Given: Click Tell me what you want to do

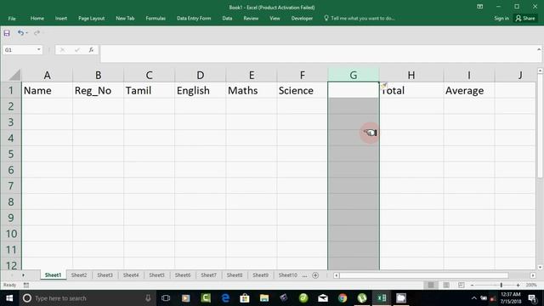Looking at the screenshot, I should [x=360, y=19].
